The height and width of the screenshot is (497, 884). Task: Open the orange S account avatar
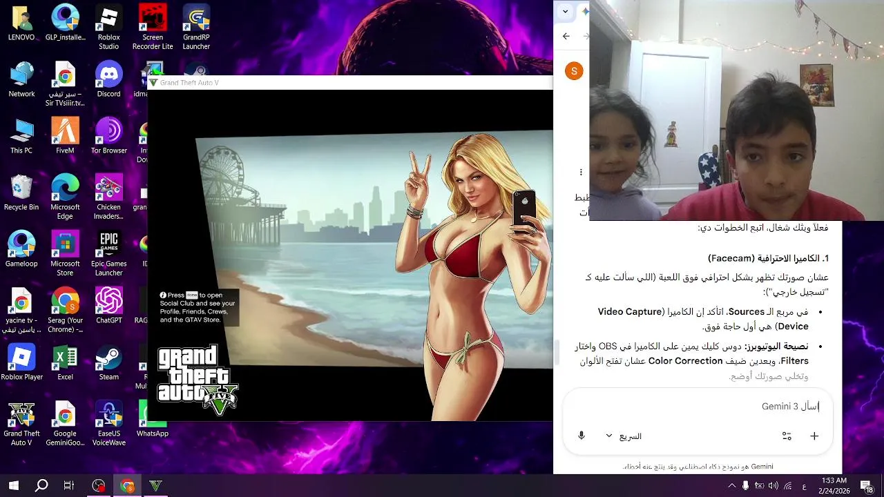click(x=574, y=71)
